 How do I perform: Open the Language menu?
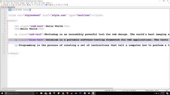click(22, 3)
